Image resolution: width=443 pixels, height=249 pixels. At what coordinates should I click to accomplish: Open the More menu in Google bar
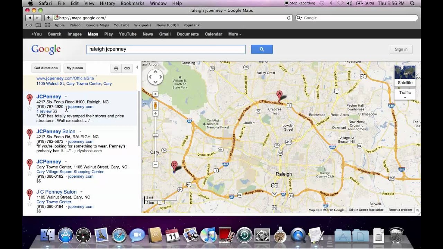[235, 34]
